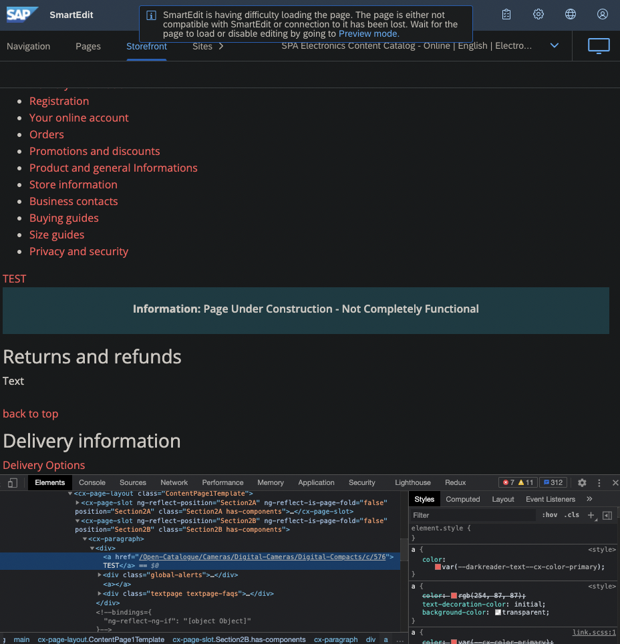
Task: Collapse the cx-paragraph node in Elements
Action: click(x=84, y=538)
